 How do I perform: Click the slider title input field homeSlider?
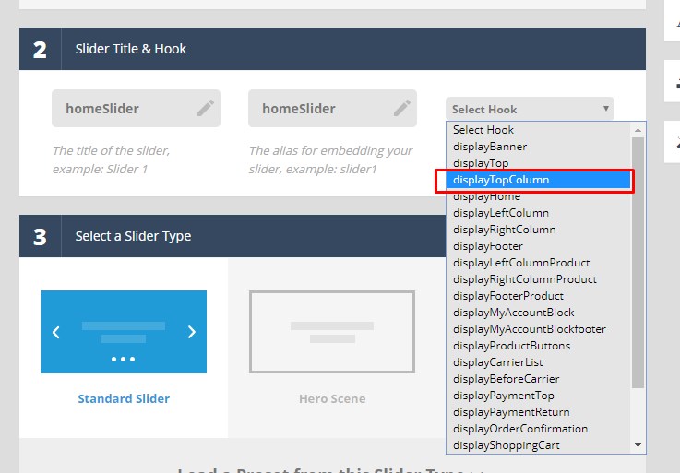click(120, 109)
